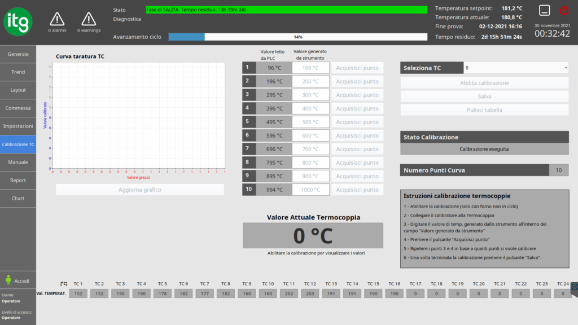This screenshot has width=578, height=325.
Task: Click Acquisisci punto for row 2
Action: point(357,81)
